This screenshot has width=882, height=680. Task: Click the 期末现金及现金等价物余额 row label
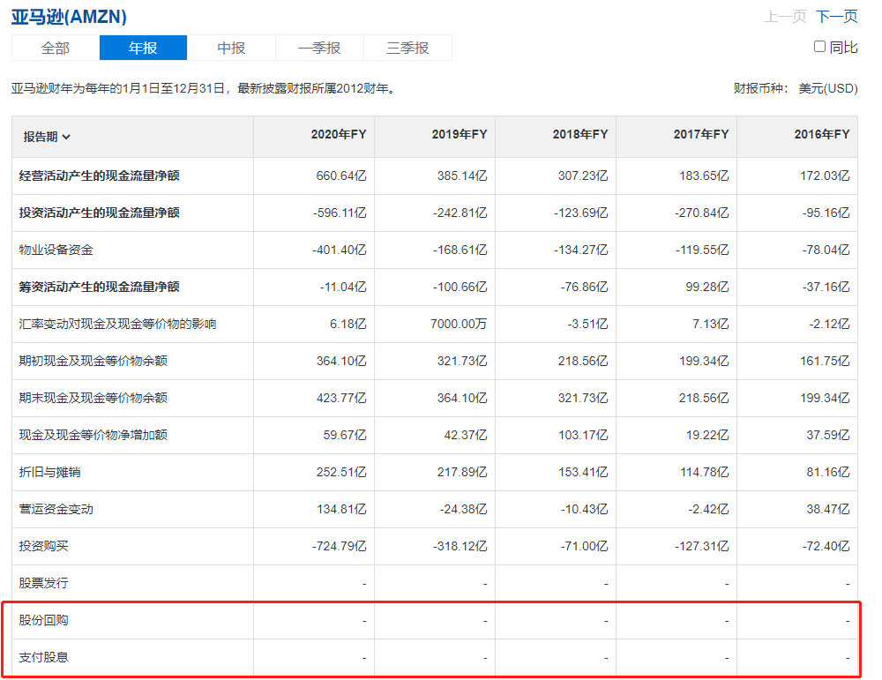pyautogui.click(x=93, y=399)
